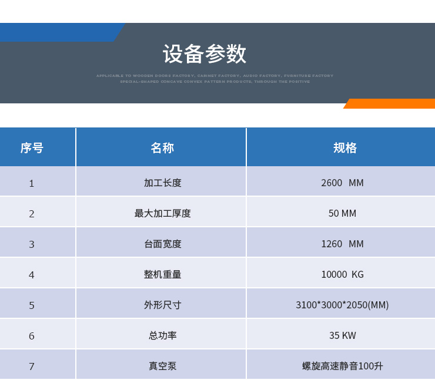Select the 整机重量 name cell

(162, 274)
